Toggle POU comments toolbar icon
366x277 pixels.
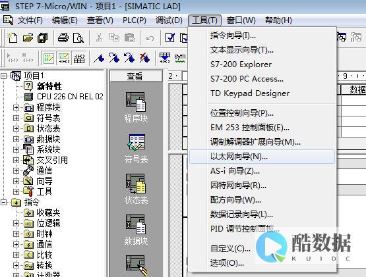point(48,58)
